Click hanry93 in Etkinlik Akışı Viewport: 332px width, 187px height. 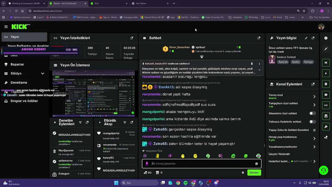[108, 158]
